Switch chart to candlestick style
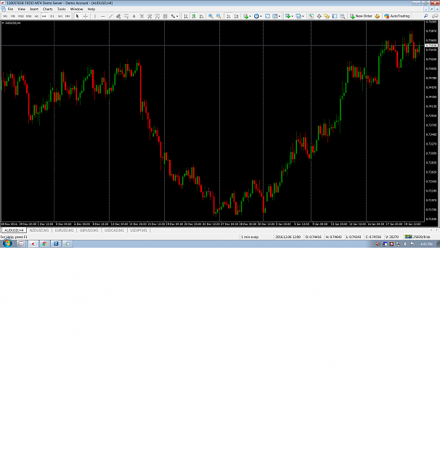Screen dimensions: 440x454 click(x=194, y=16)
